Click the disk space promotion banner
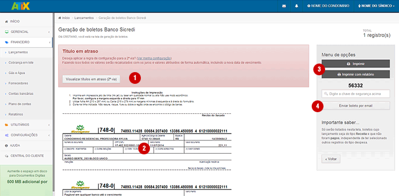This screenshot has width=399, height=196. point(26,181)
